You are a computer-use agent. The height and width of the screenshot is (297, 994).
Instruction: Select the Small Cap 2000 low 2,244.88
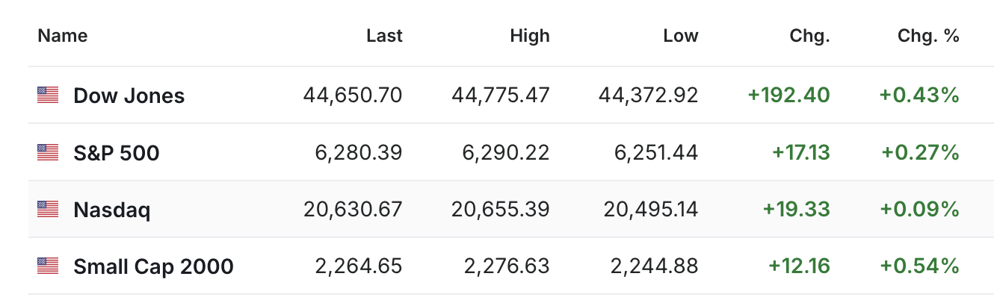point(655,266)
